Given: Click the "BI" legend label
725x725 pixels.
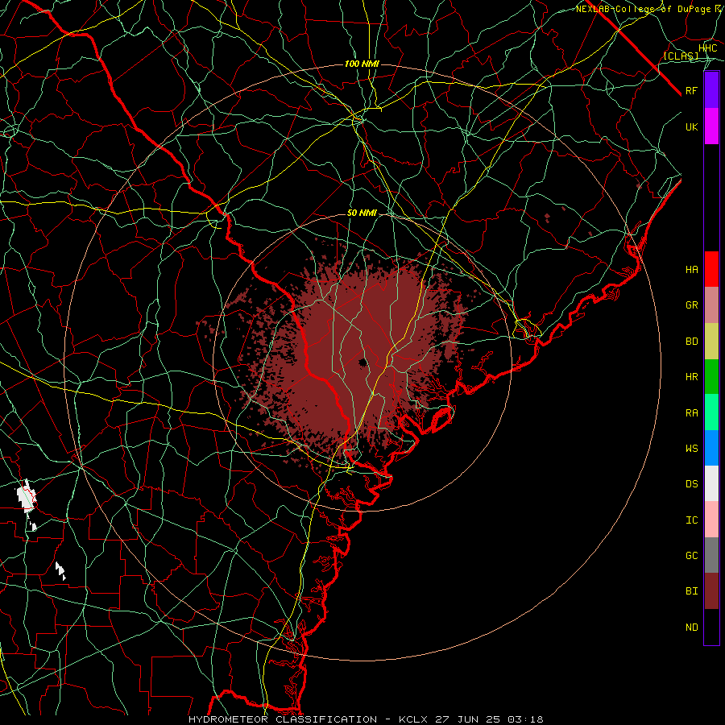Looking at the screenshot, I should point(692,591).
